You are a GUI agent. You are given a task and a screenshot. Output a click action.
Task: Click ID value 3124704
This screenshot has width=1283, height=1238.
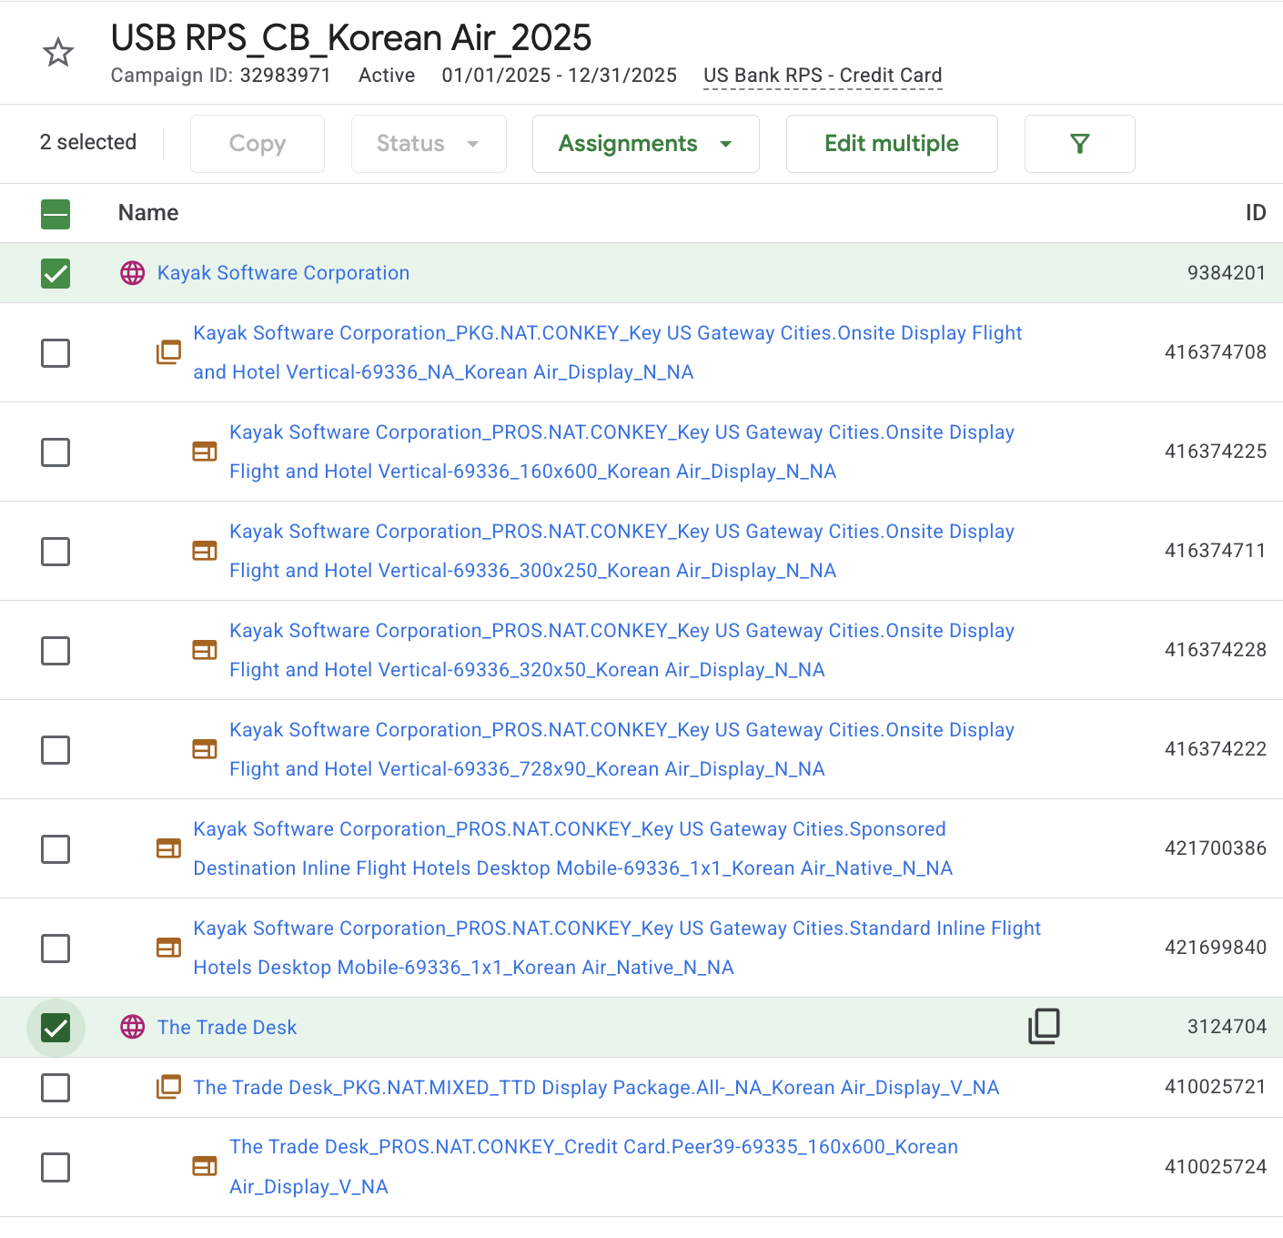tap(1227, 1027)
